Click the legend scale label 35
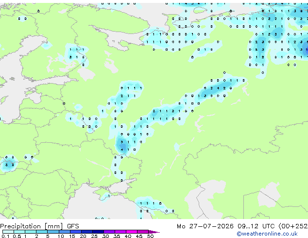Image resolution: width=308 pixels, height=238 pixels. pos(117,236)
